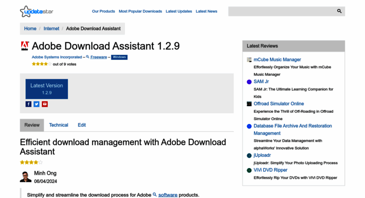365x198 pixels.
Task: Open SAM Jr review link
Action: (x=261, y=81)
